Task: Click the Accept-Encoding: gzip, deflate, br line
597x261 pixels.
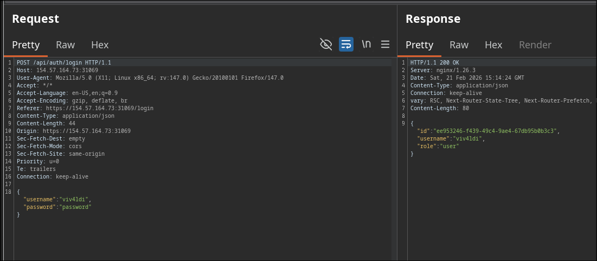Action: point(72,100)
